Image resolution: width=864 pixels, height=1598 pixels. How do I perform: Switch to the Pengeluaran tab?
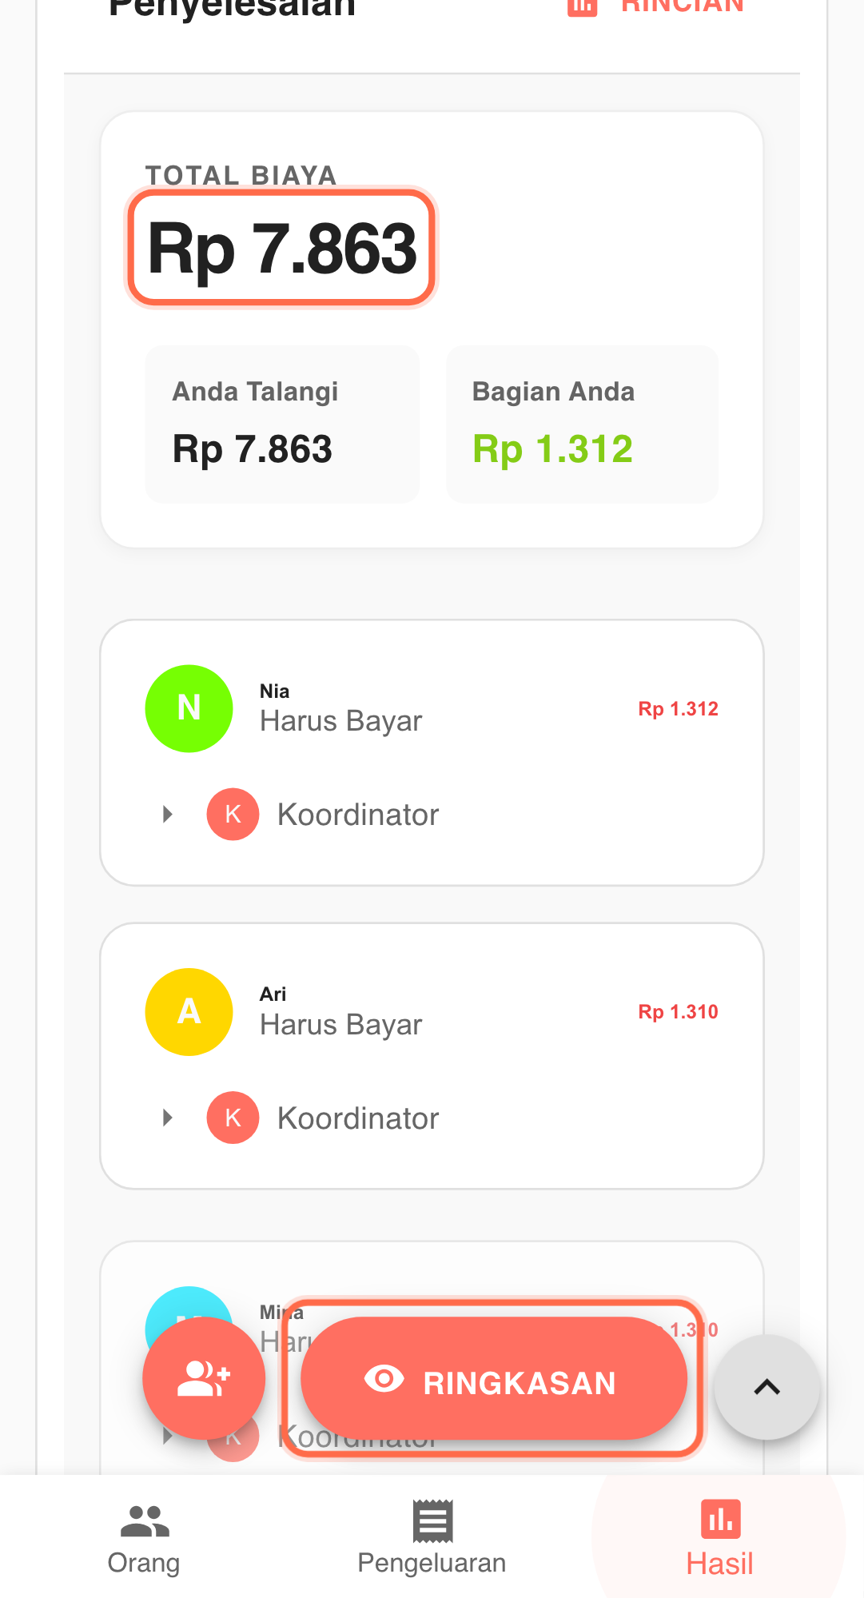pos(432,1538)
